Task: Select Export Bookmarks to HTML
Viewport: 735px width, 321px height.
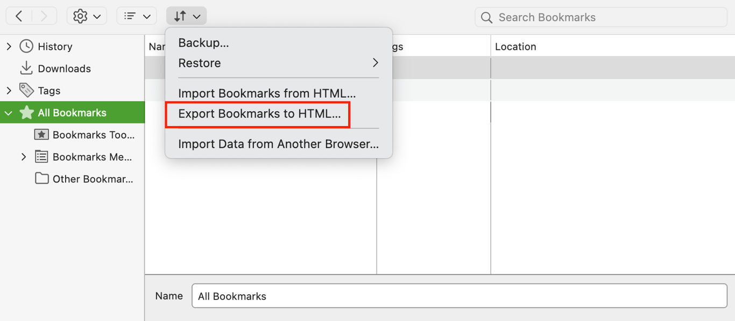Action: click(257, 115)
